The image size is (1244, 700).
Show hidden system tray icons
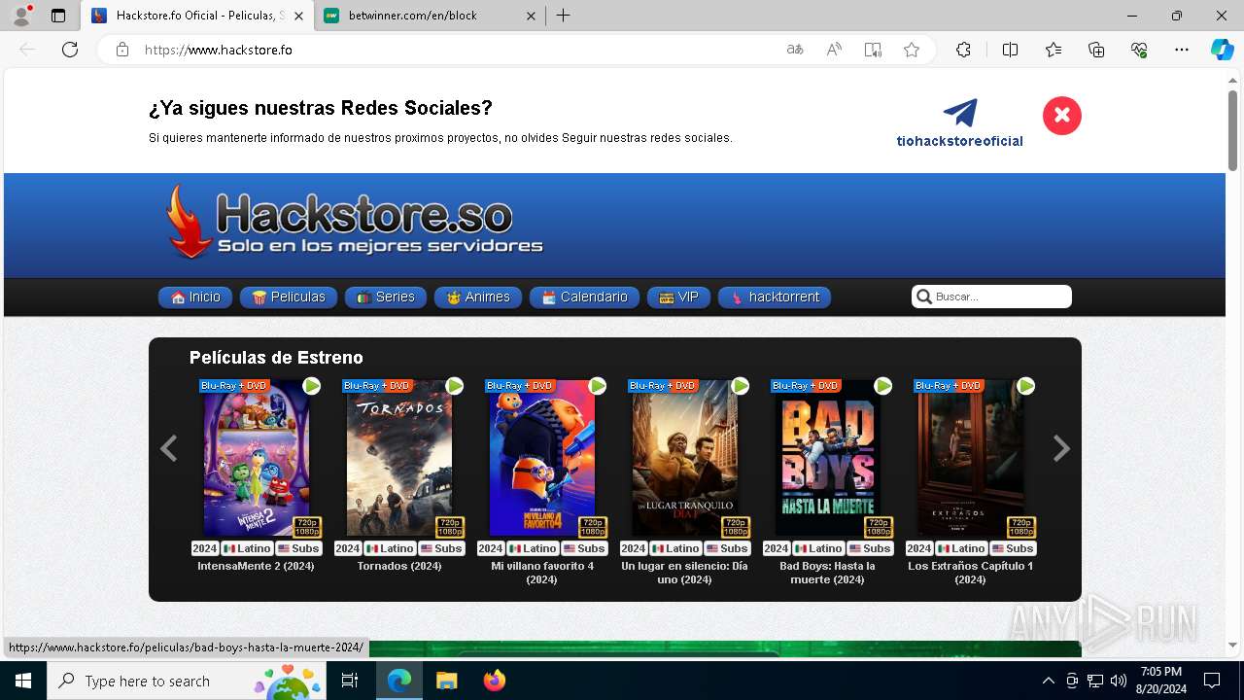pos(1048,681)
